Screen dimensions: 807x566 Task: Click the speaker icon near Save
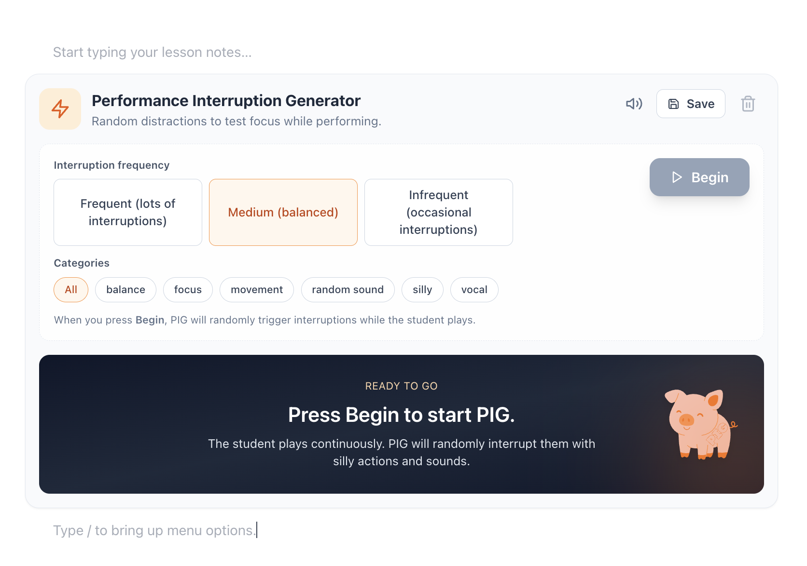634,104
